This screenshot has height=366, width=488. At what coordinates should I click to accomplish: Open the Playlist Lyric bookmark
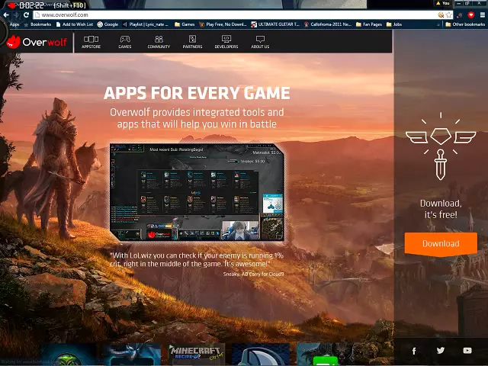point(146,24)
